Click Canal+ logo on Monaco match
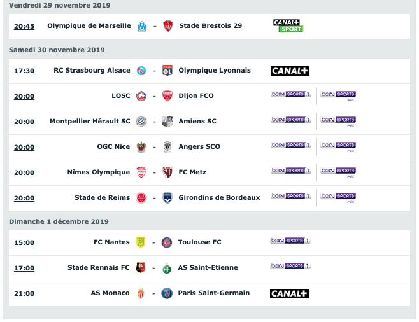This screenshot has width=419, height=322. pyautogui.click(x=289, y=293)
